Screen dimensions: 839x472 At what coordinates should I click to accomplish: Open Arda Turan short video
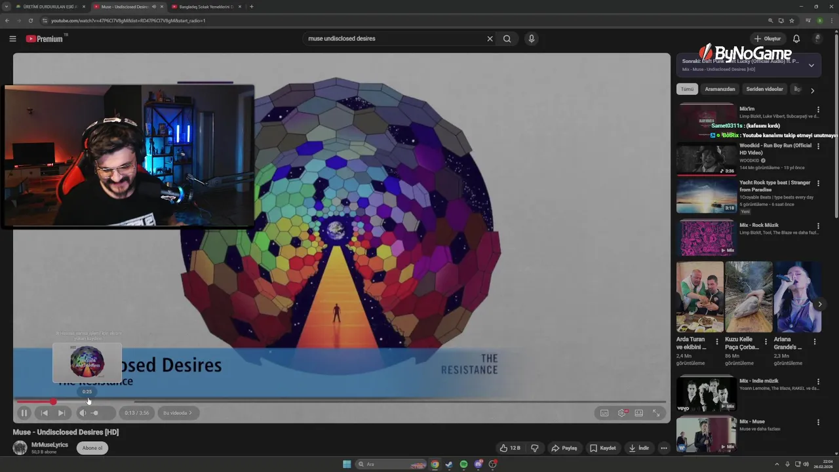point(700,297)
